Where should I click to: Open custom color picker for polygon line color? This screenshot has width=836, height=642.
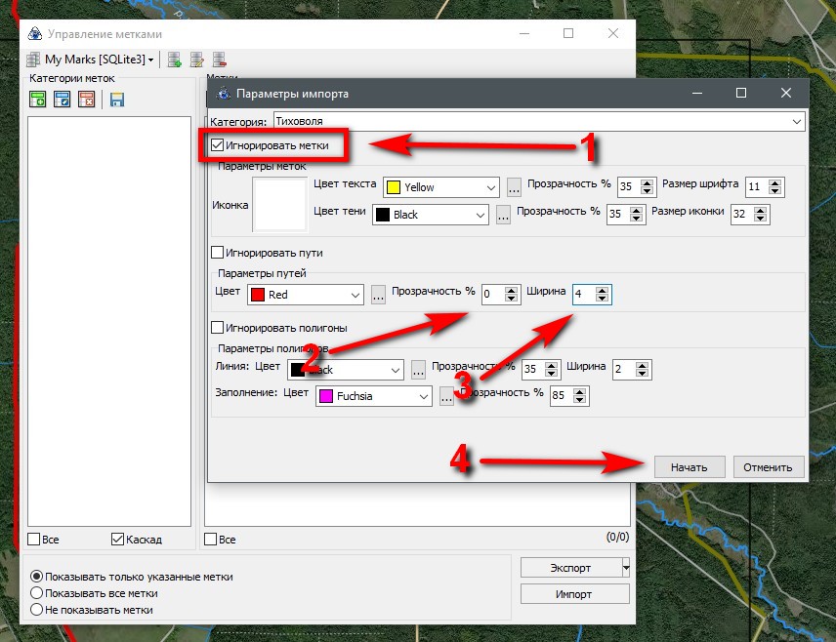tap(418, 370)
